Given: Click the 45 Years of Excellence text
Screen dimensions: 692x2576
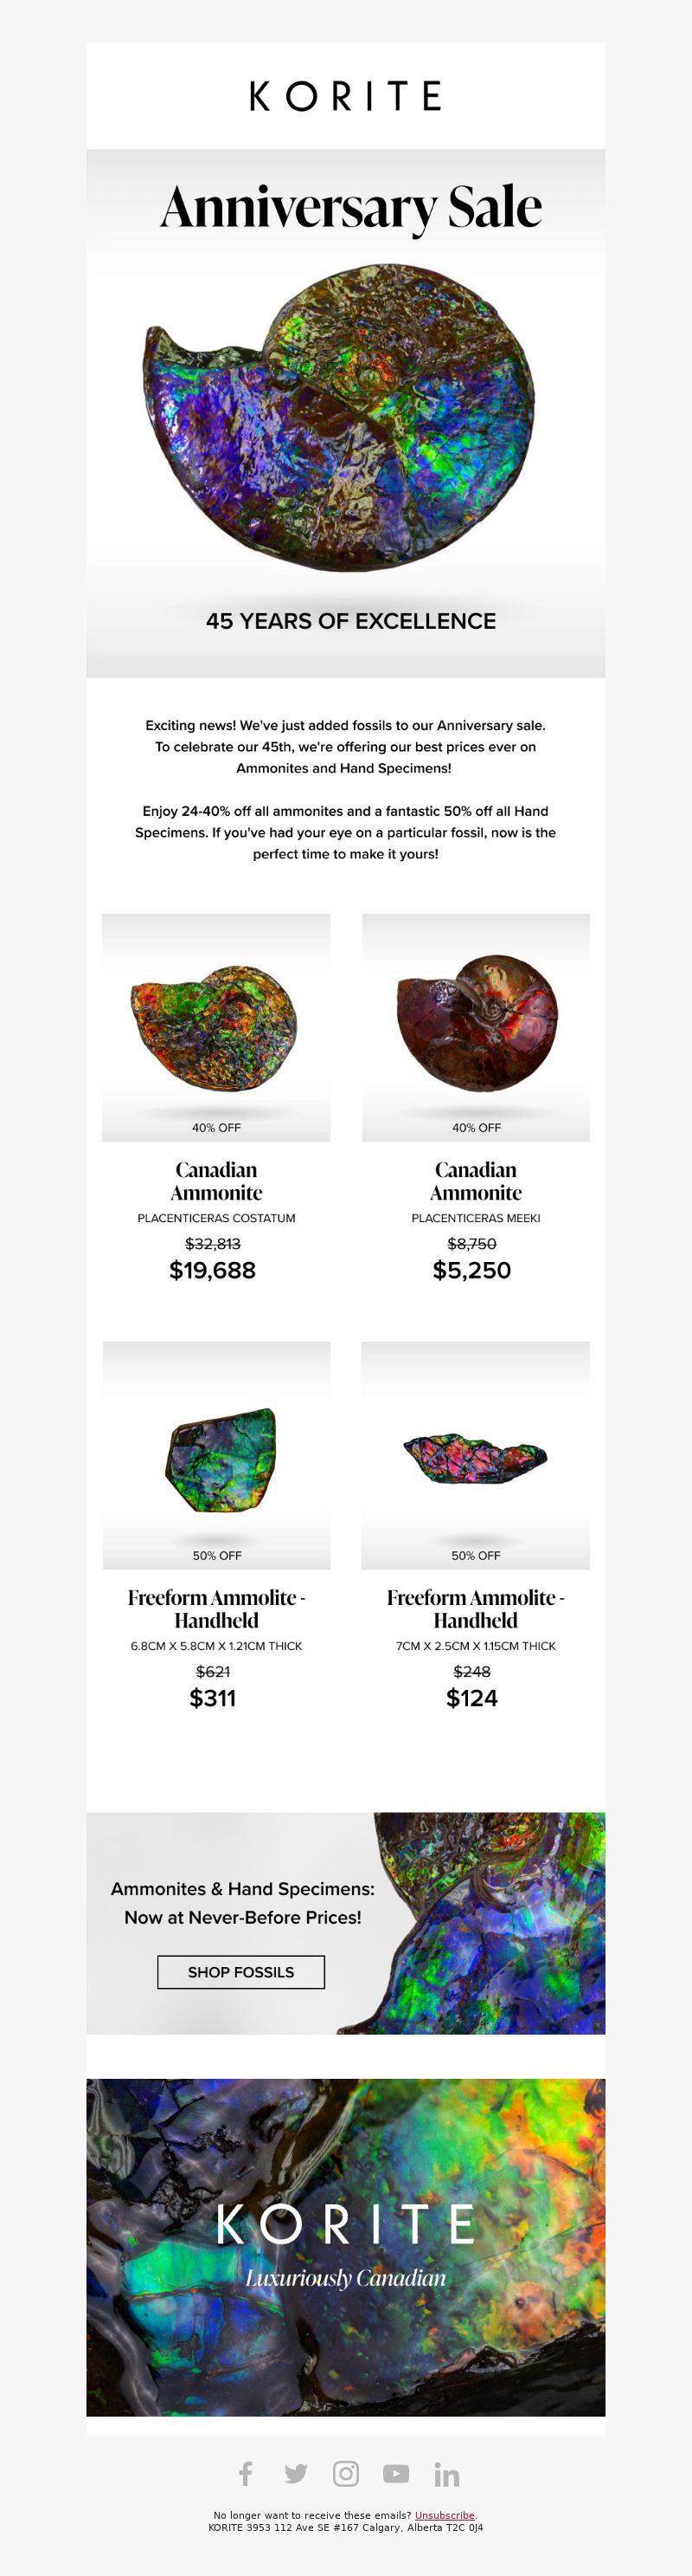Looking at the screenshot, I should click(x=350, y=621).
